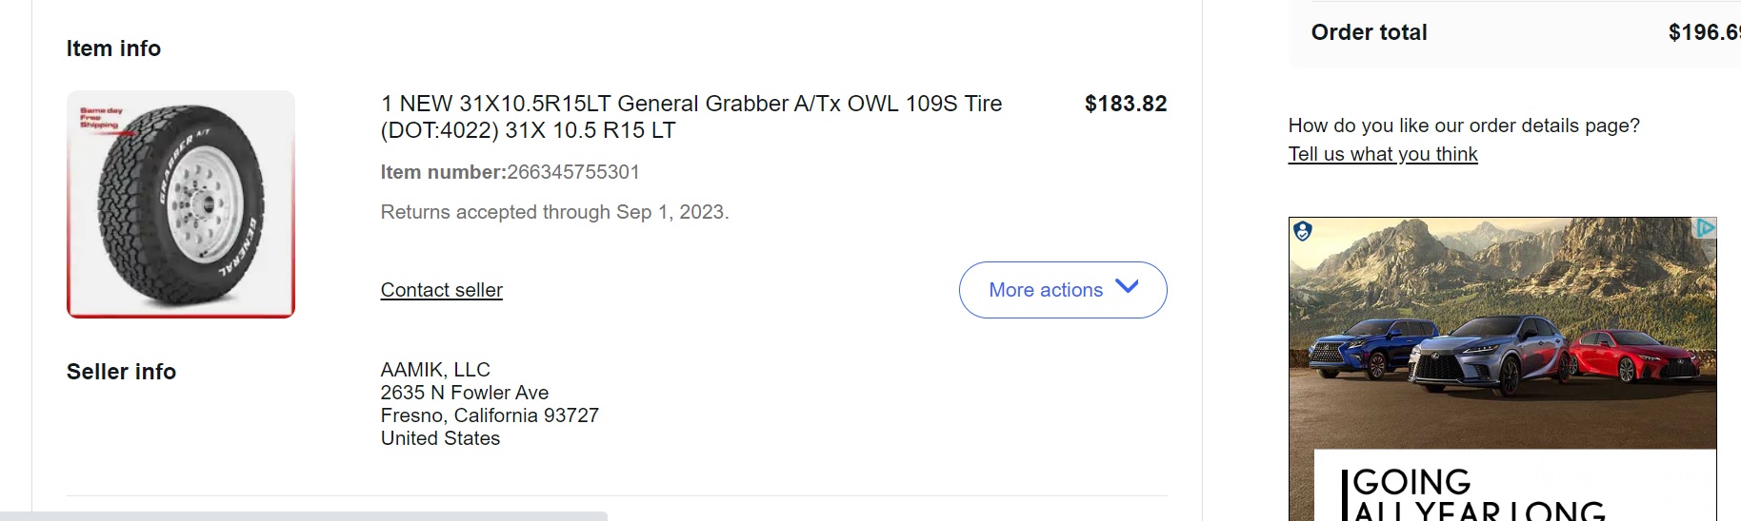Click the General Grabber tire thumbnail
1741x521 pixels.
[181, 204]
